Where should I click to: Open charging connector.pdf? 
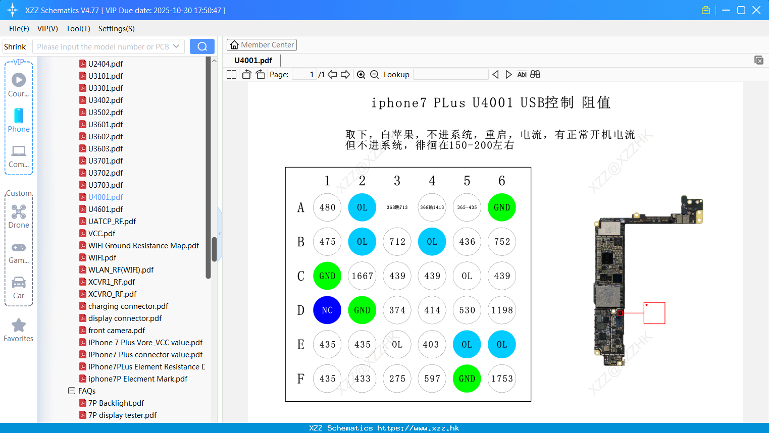124,306
